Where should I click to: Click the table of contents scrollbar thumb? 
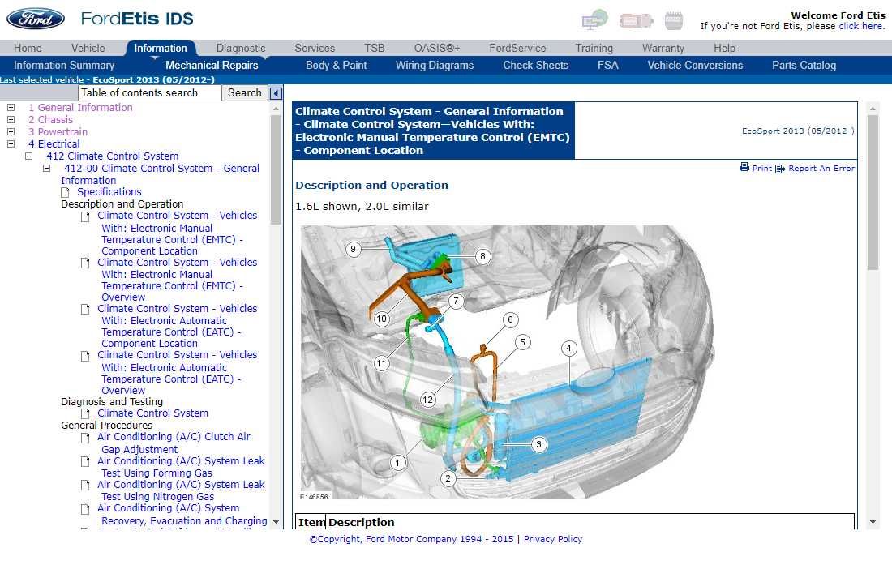coord(276,169)
